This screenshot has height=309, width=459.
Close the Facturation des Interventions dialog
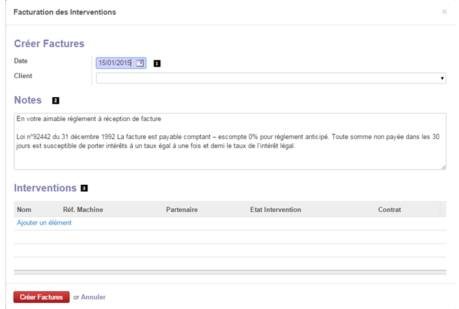point(444,12)
